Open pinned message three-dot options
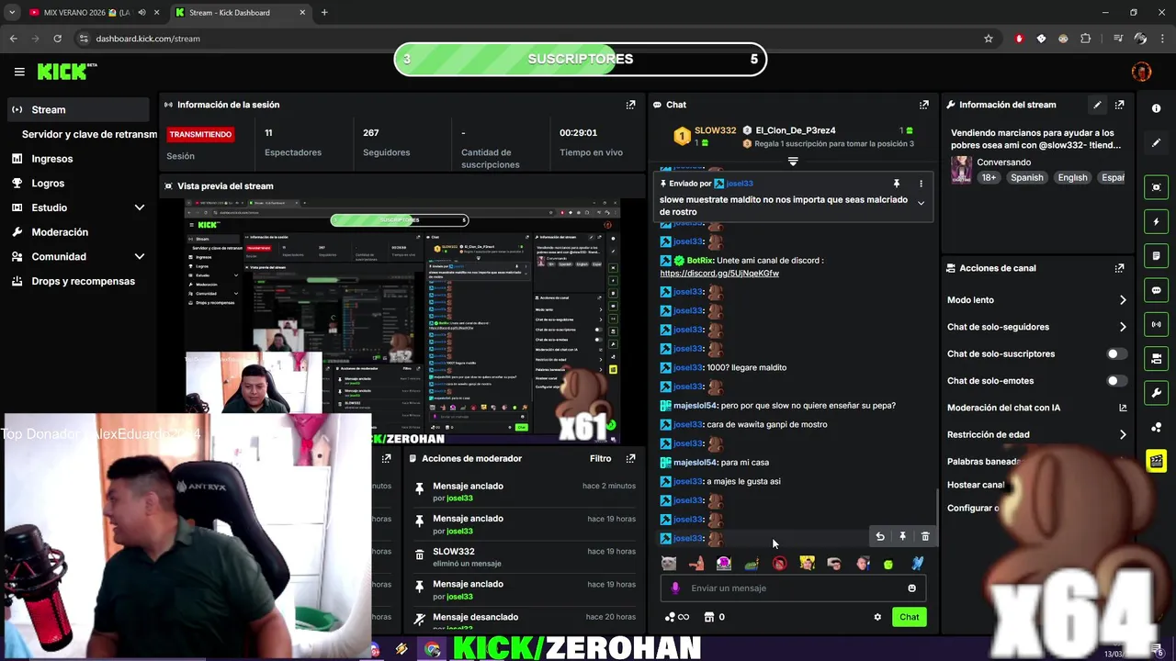1176x661 pixels. 921,184
